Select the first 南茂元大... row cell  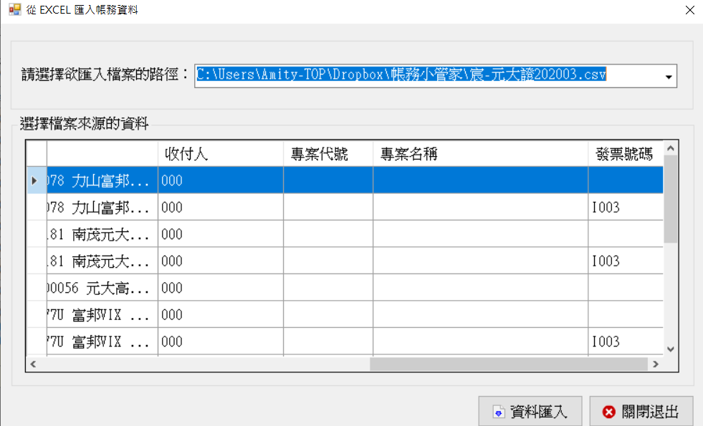coord(102,234)
